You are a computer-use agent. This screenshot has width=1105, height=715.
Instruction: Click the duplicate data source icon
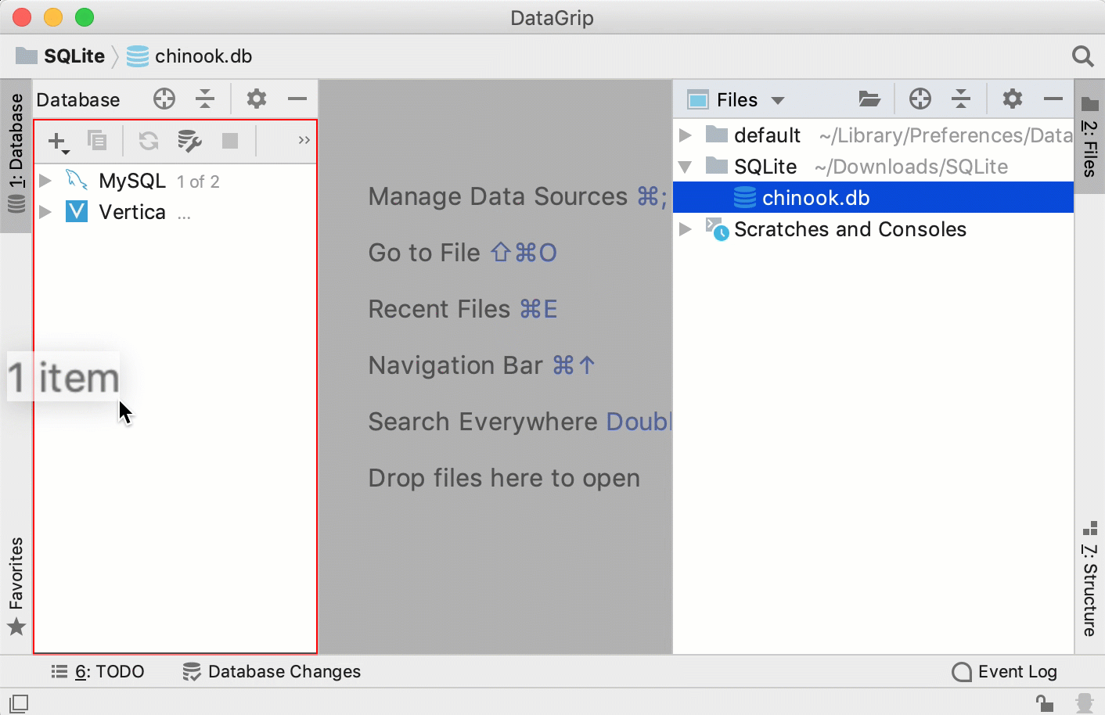pos(97,141)
